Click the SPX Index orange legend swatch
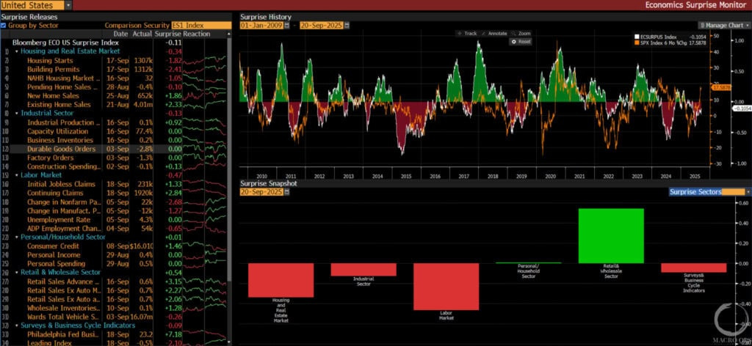The image size is (752, 346). (637, 43)
